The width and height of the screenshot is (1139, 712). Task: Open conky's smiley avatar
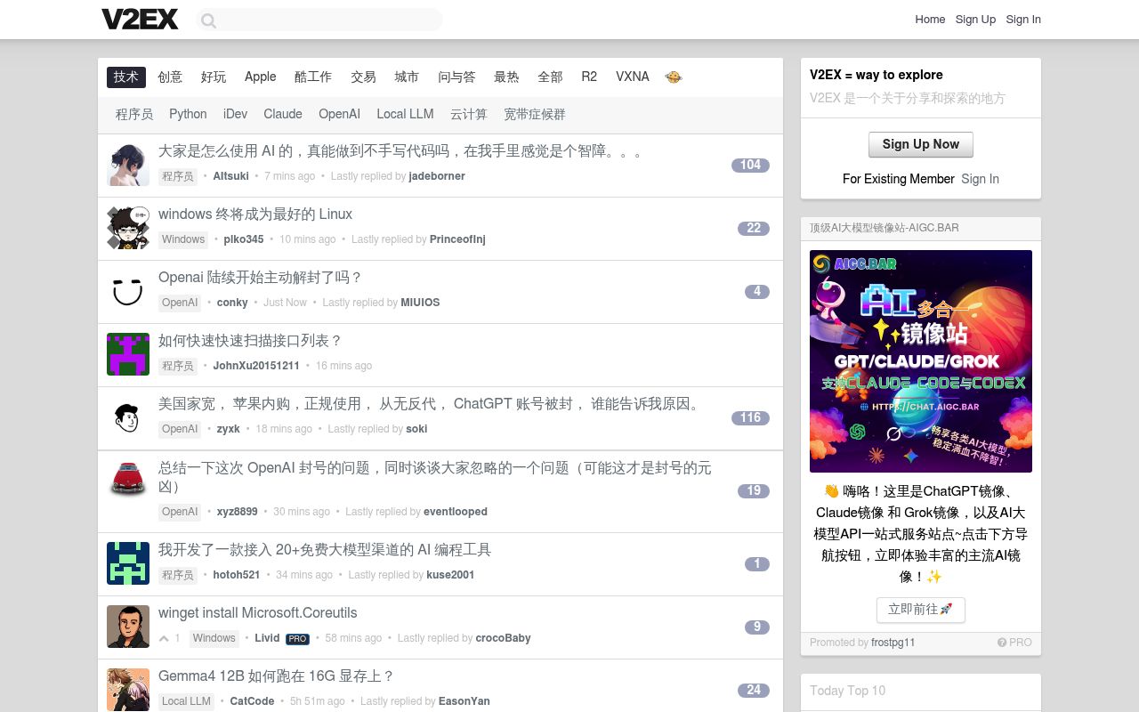click(x=128, y=291)
